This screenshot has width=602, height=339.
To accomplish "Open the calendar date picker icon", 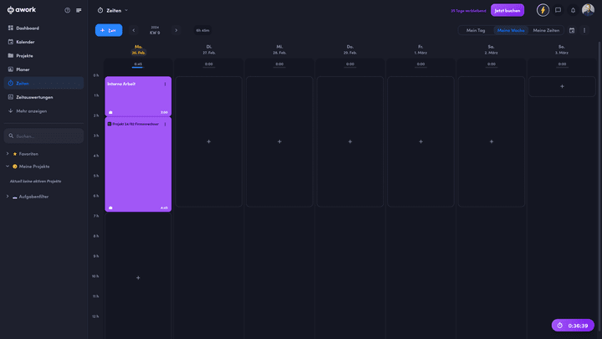I will coord(572,30).
